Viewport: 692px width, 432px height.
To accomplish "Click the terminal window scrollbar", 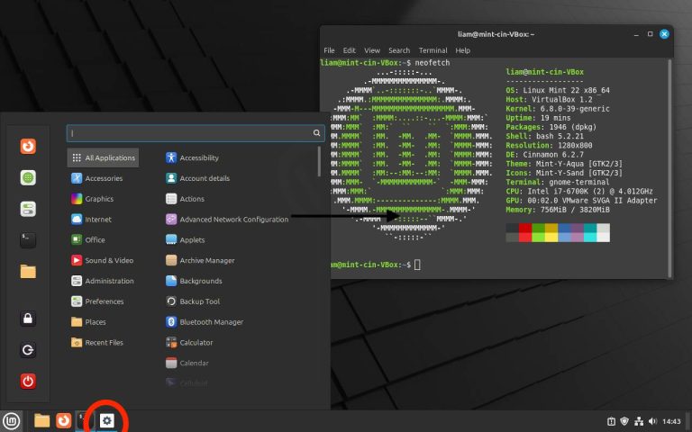I will point(670,167).
